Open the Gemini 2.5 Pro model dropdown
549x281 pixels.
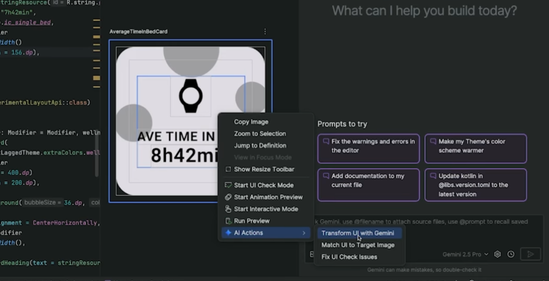[x=465, y=255]
